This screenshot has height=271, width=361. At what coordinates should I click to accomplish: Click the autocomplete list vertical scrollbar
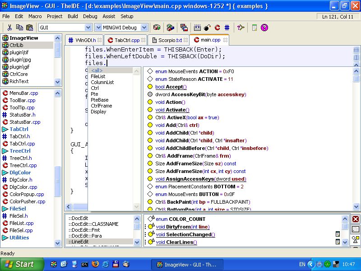356,135
